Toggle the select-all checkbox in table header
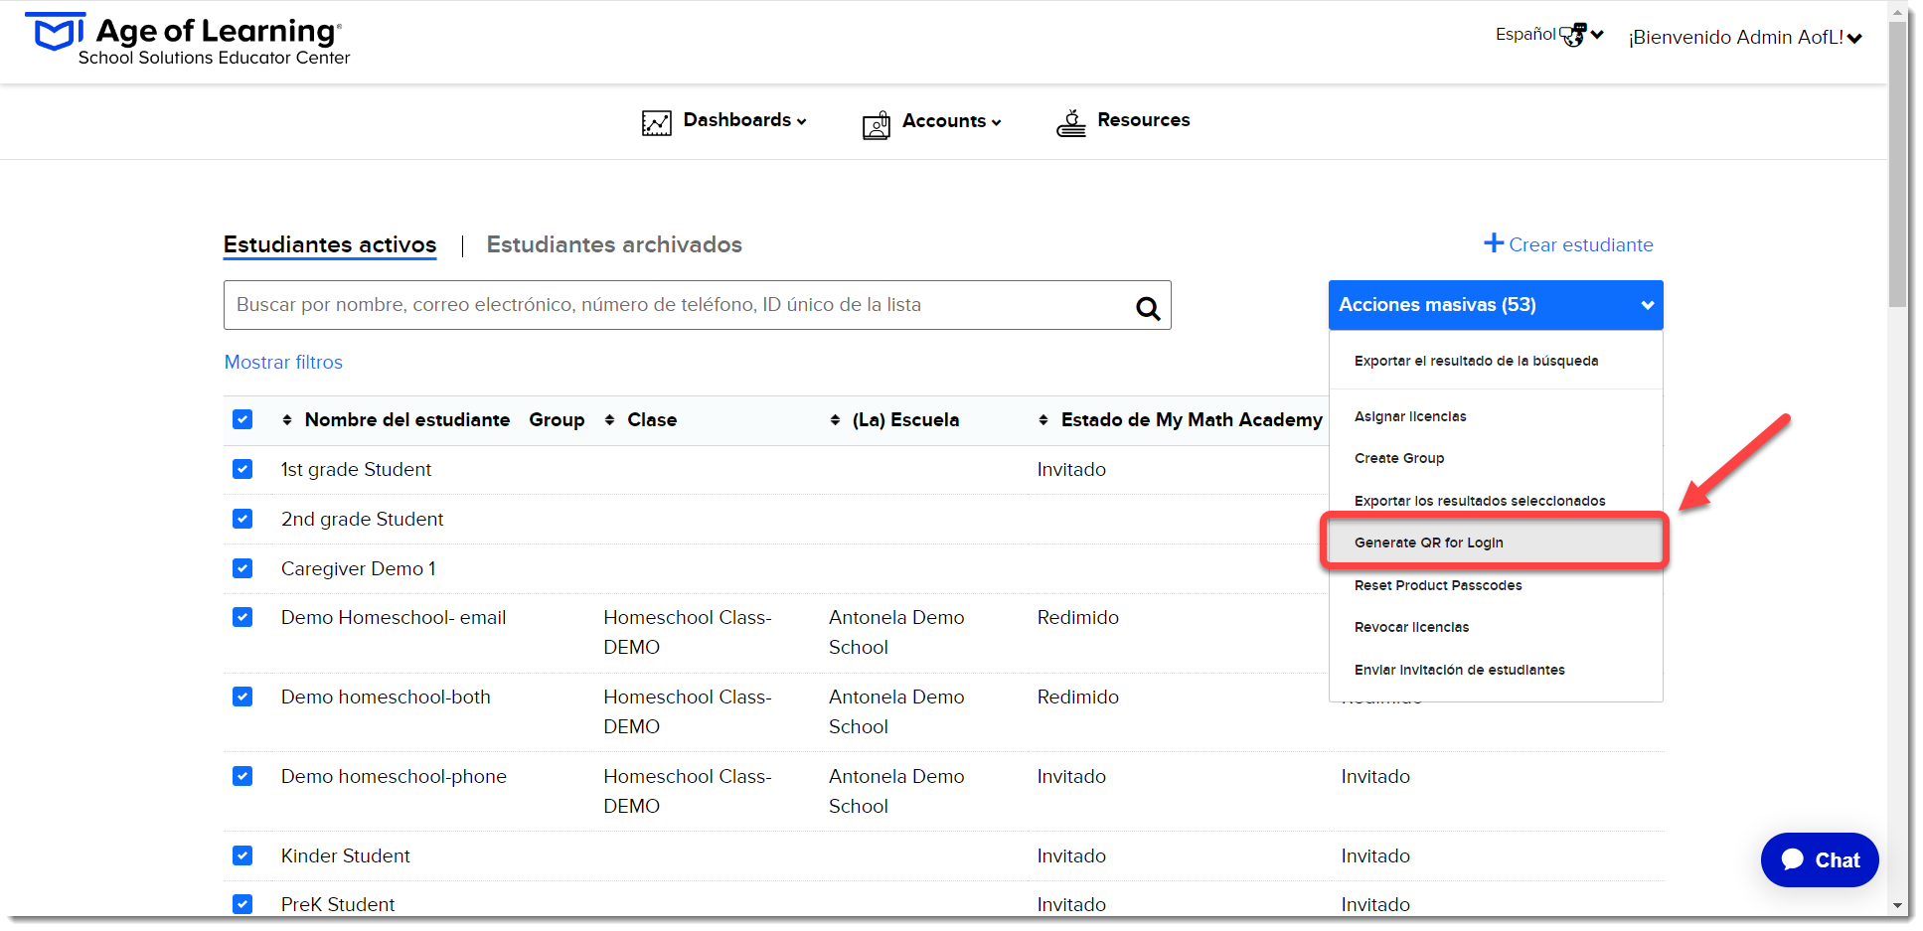The height and width of the screenshot is (931, 1923). coord(242,419)
